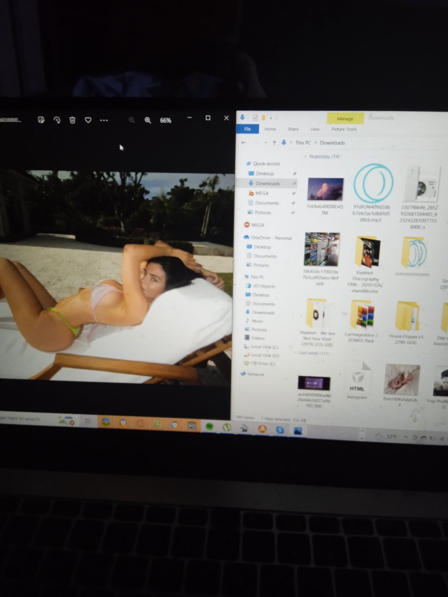Open the Share ribbon tab
The height and width of the screenshot is (597, 448).
[x=293, y=129]
